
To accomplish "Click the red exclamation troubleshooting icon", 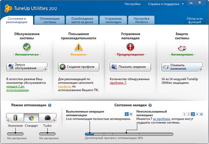I will coord(130,46).
